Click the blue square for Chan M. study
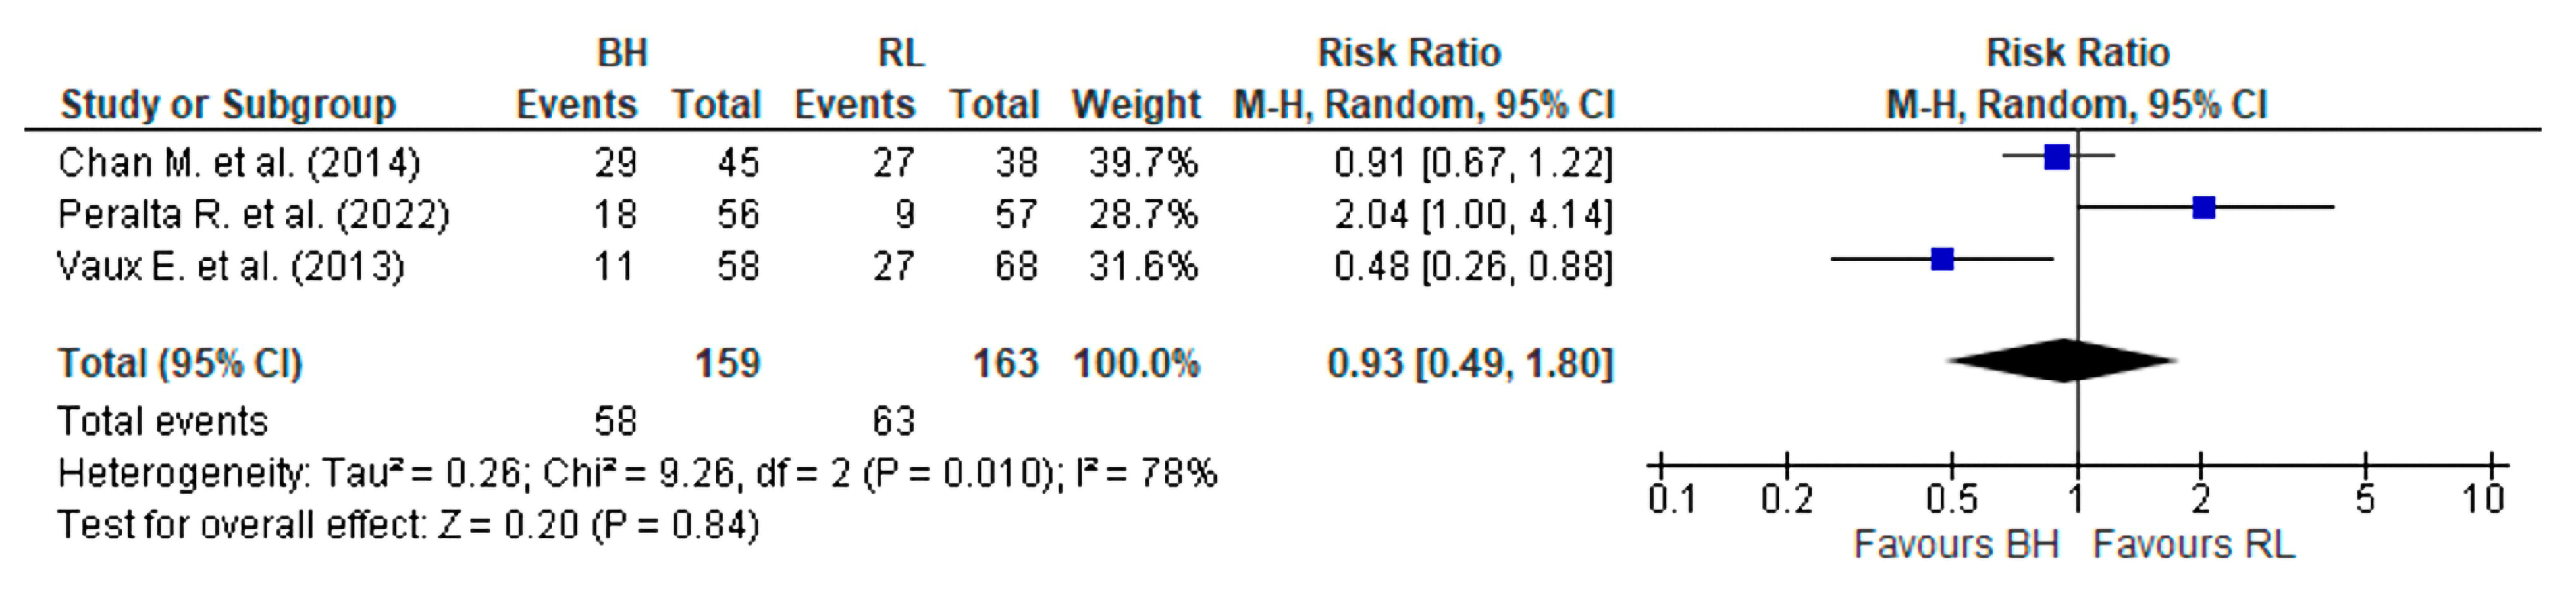2576x601 pixels. click(2056, 157)
